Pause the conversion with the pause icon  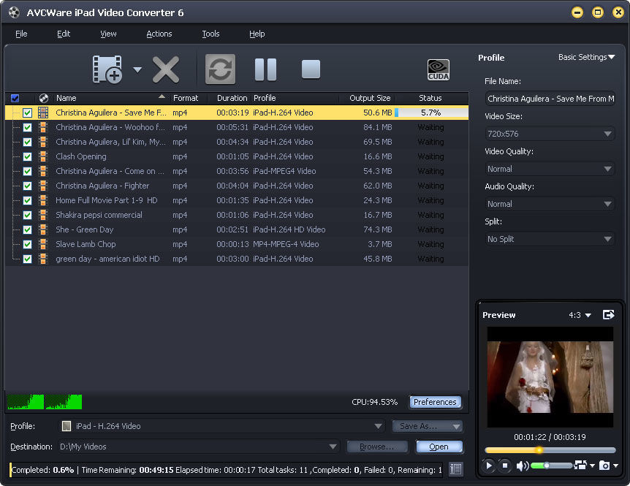(265, 69)
